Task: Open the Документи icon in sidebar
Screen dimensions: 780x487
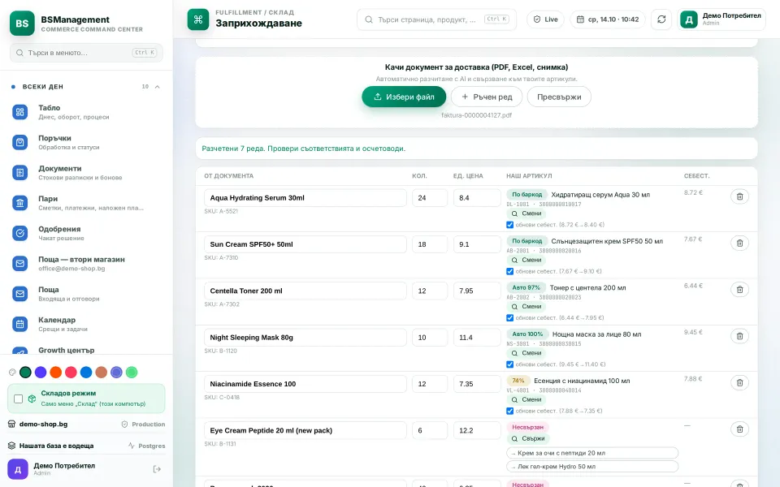Action: pos(19,172)
